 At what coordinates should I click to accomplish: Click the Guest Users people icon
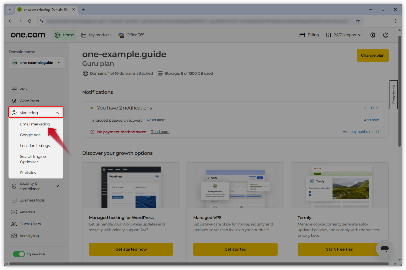pyautogui.click(x=14, y=224)
